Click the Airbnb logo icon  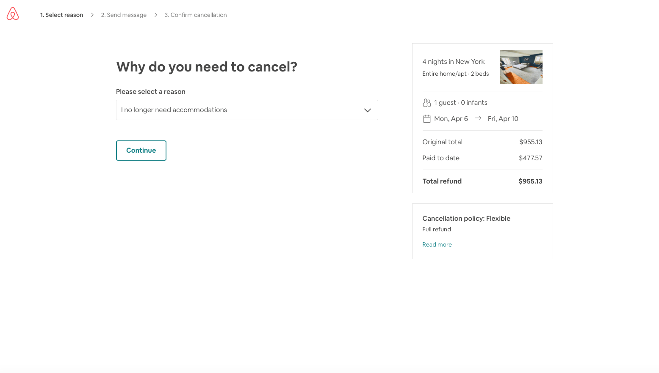pos(13,14)
